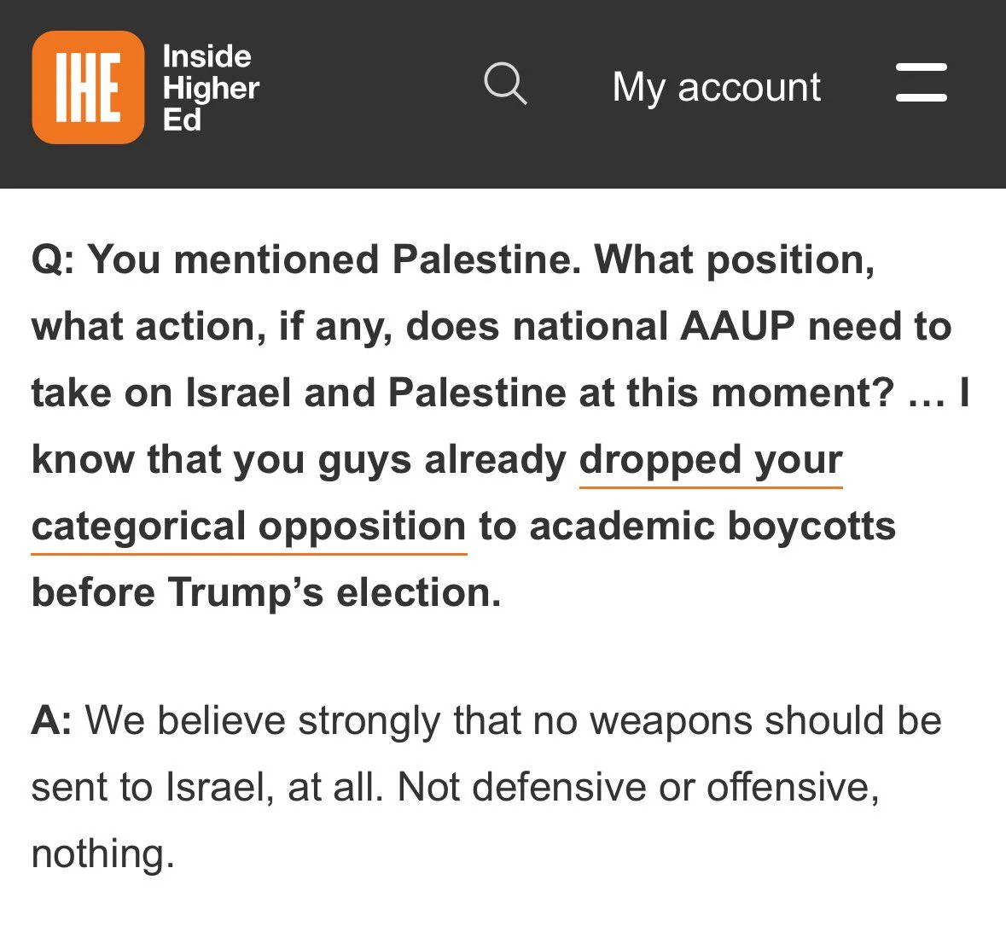This screenshot has width=1006, height=932.
Task: Click the phrase 'sent to Israel'
Action: [x=148, y=788]
